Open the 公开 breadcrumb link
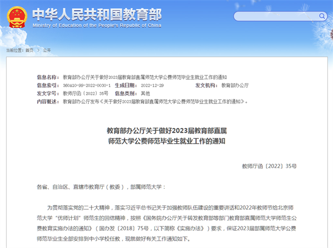The image size is (333, 248). [x=47, y=50]
